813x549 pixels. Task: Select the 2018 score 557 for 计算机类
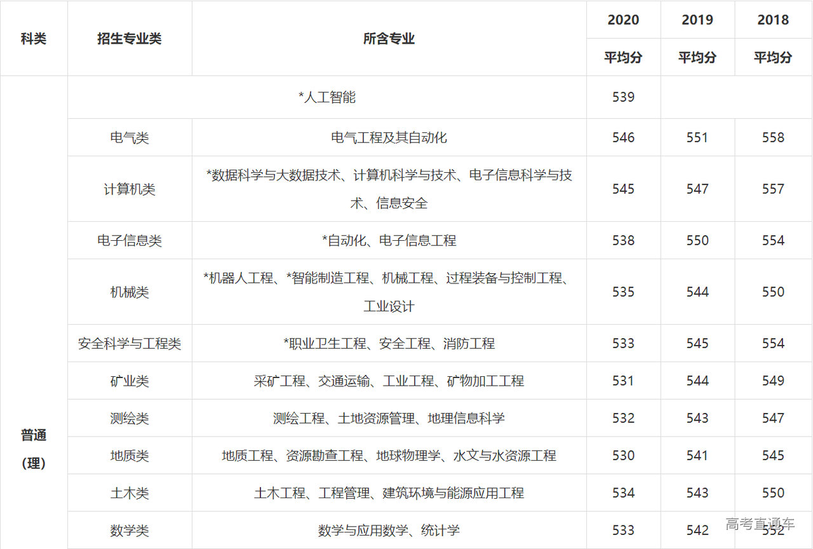773,189
